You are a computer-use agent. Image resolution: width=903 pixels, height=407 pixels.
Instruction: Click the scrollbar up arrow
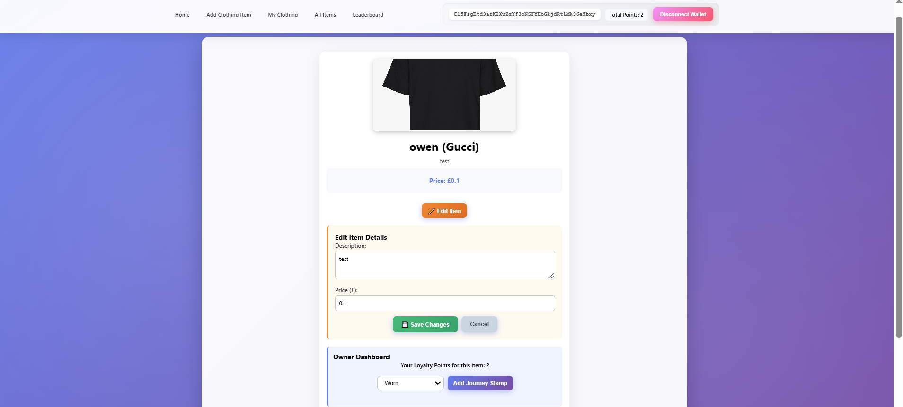(899, 2)
